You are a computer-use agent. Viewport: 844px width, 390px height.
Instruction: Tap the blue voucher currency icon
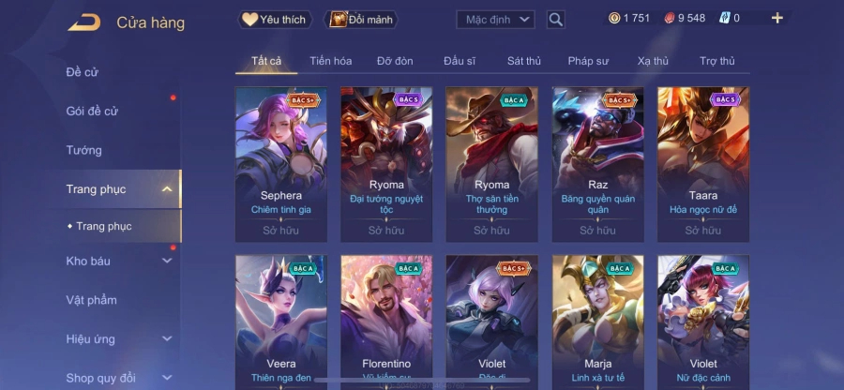coord(724,19)
